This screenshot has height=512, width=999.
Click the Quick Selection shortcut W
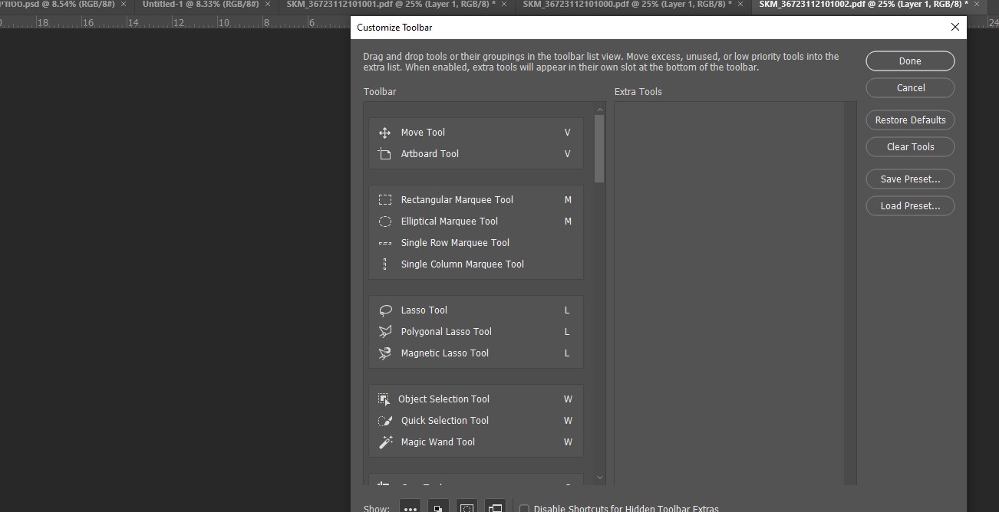(568, 421)
